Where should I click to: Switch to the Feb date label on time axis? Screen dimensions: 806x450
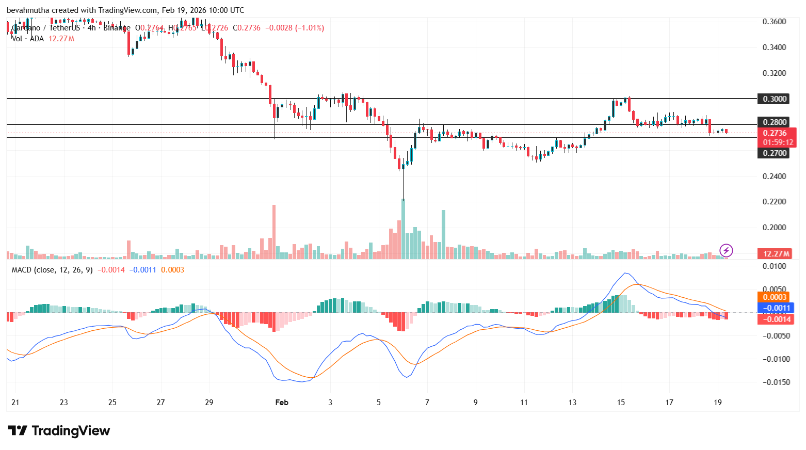pos(282,403)
